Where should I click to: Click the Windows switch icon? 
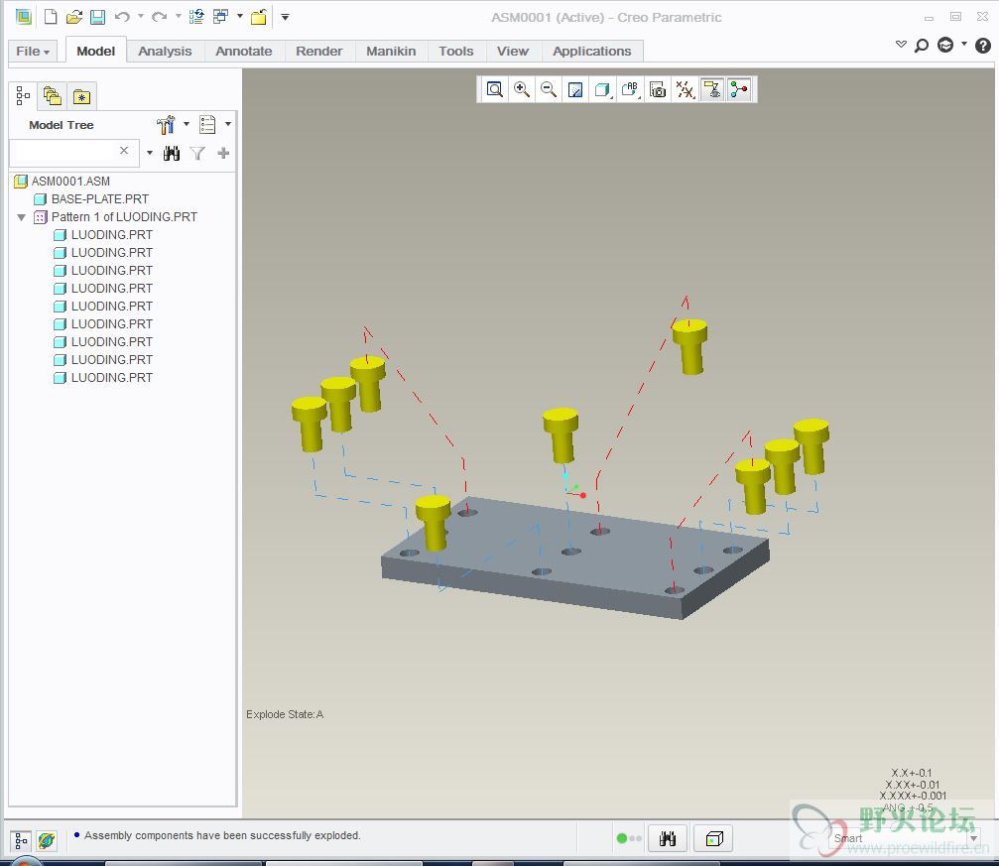tap(220, 17)
